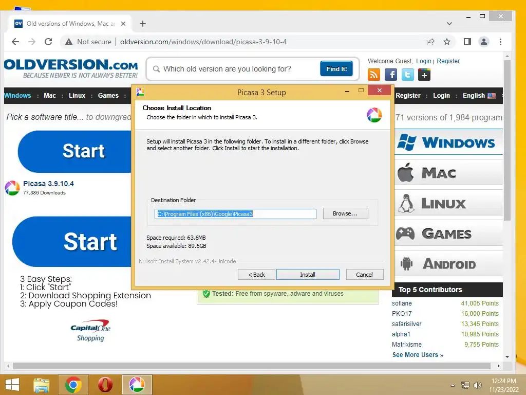Screen dimensions: 526x395
Task: Open Games in the site nav bar
Action: tap(108, 95)
